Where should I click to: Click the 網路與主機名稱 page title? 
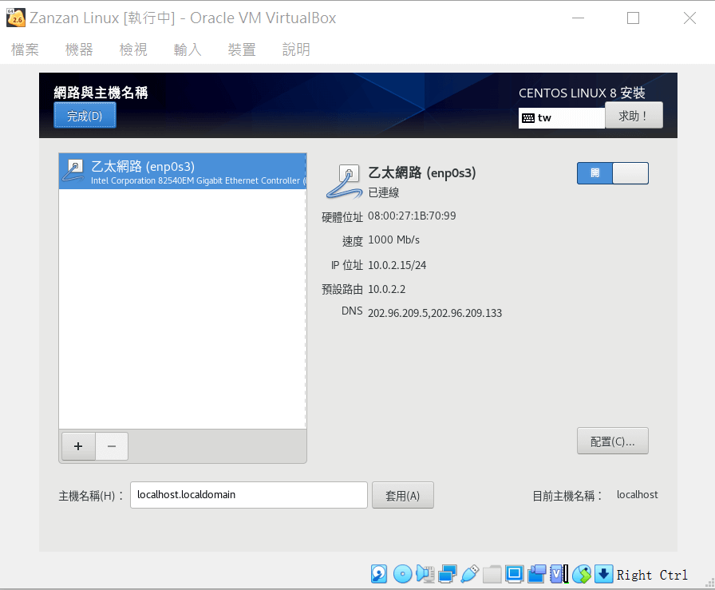(101, 93)
